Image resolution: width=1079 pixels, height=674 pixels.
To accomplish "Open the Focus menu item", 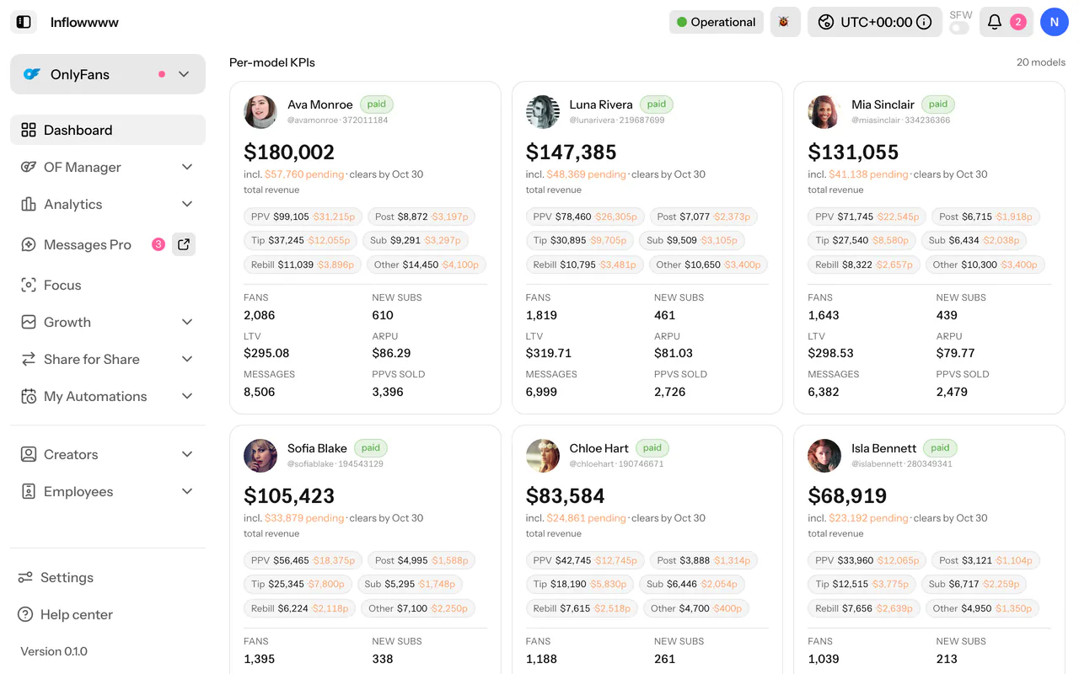I will point(108,285).
